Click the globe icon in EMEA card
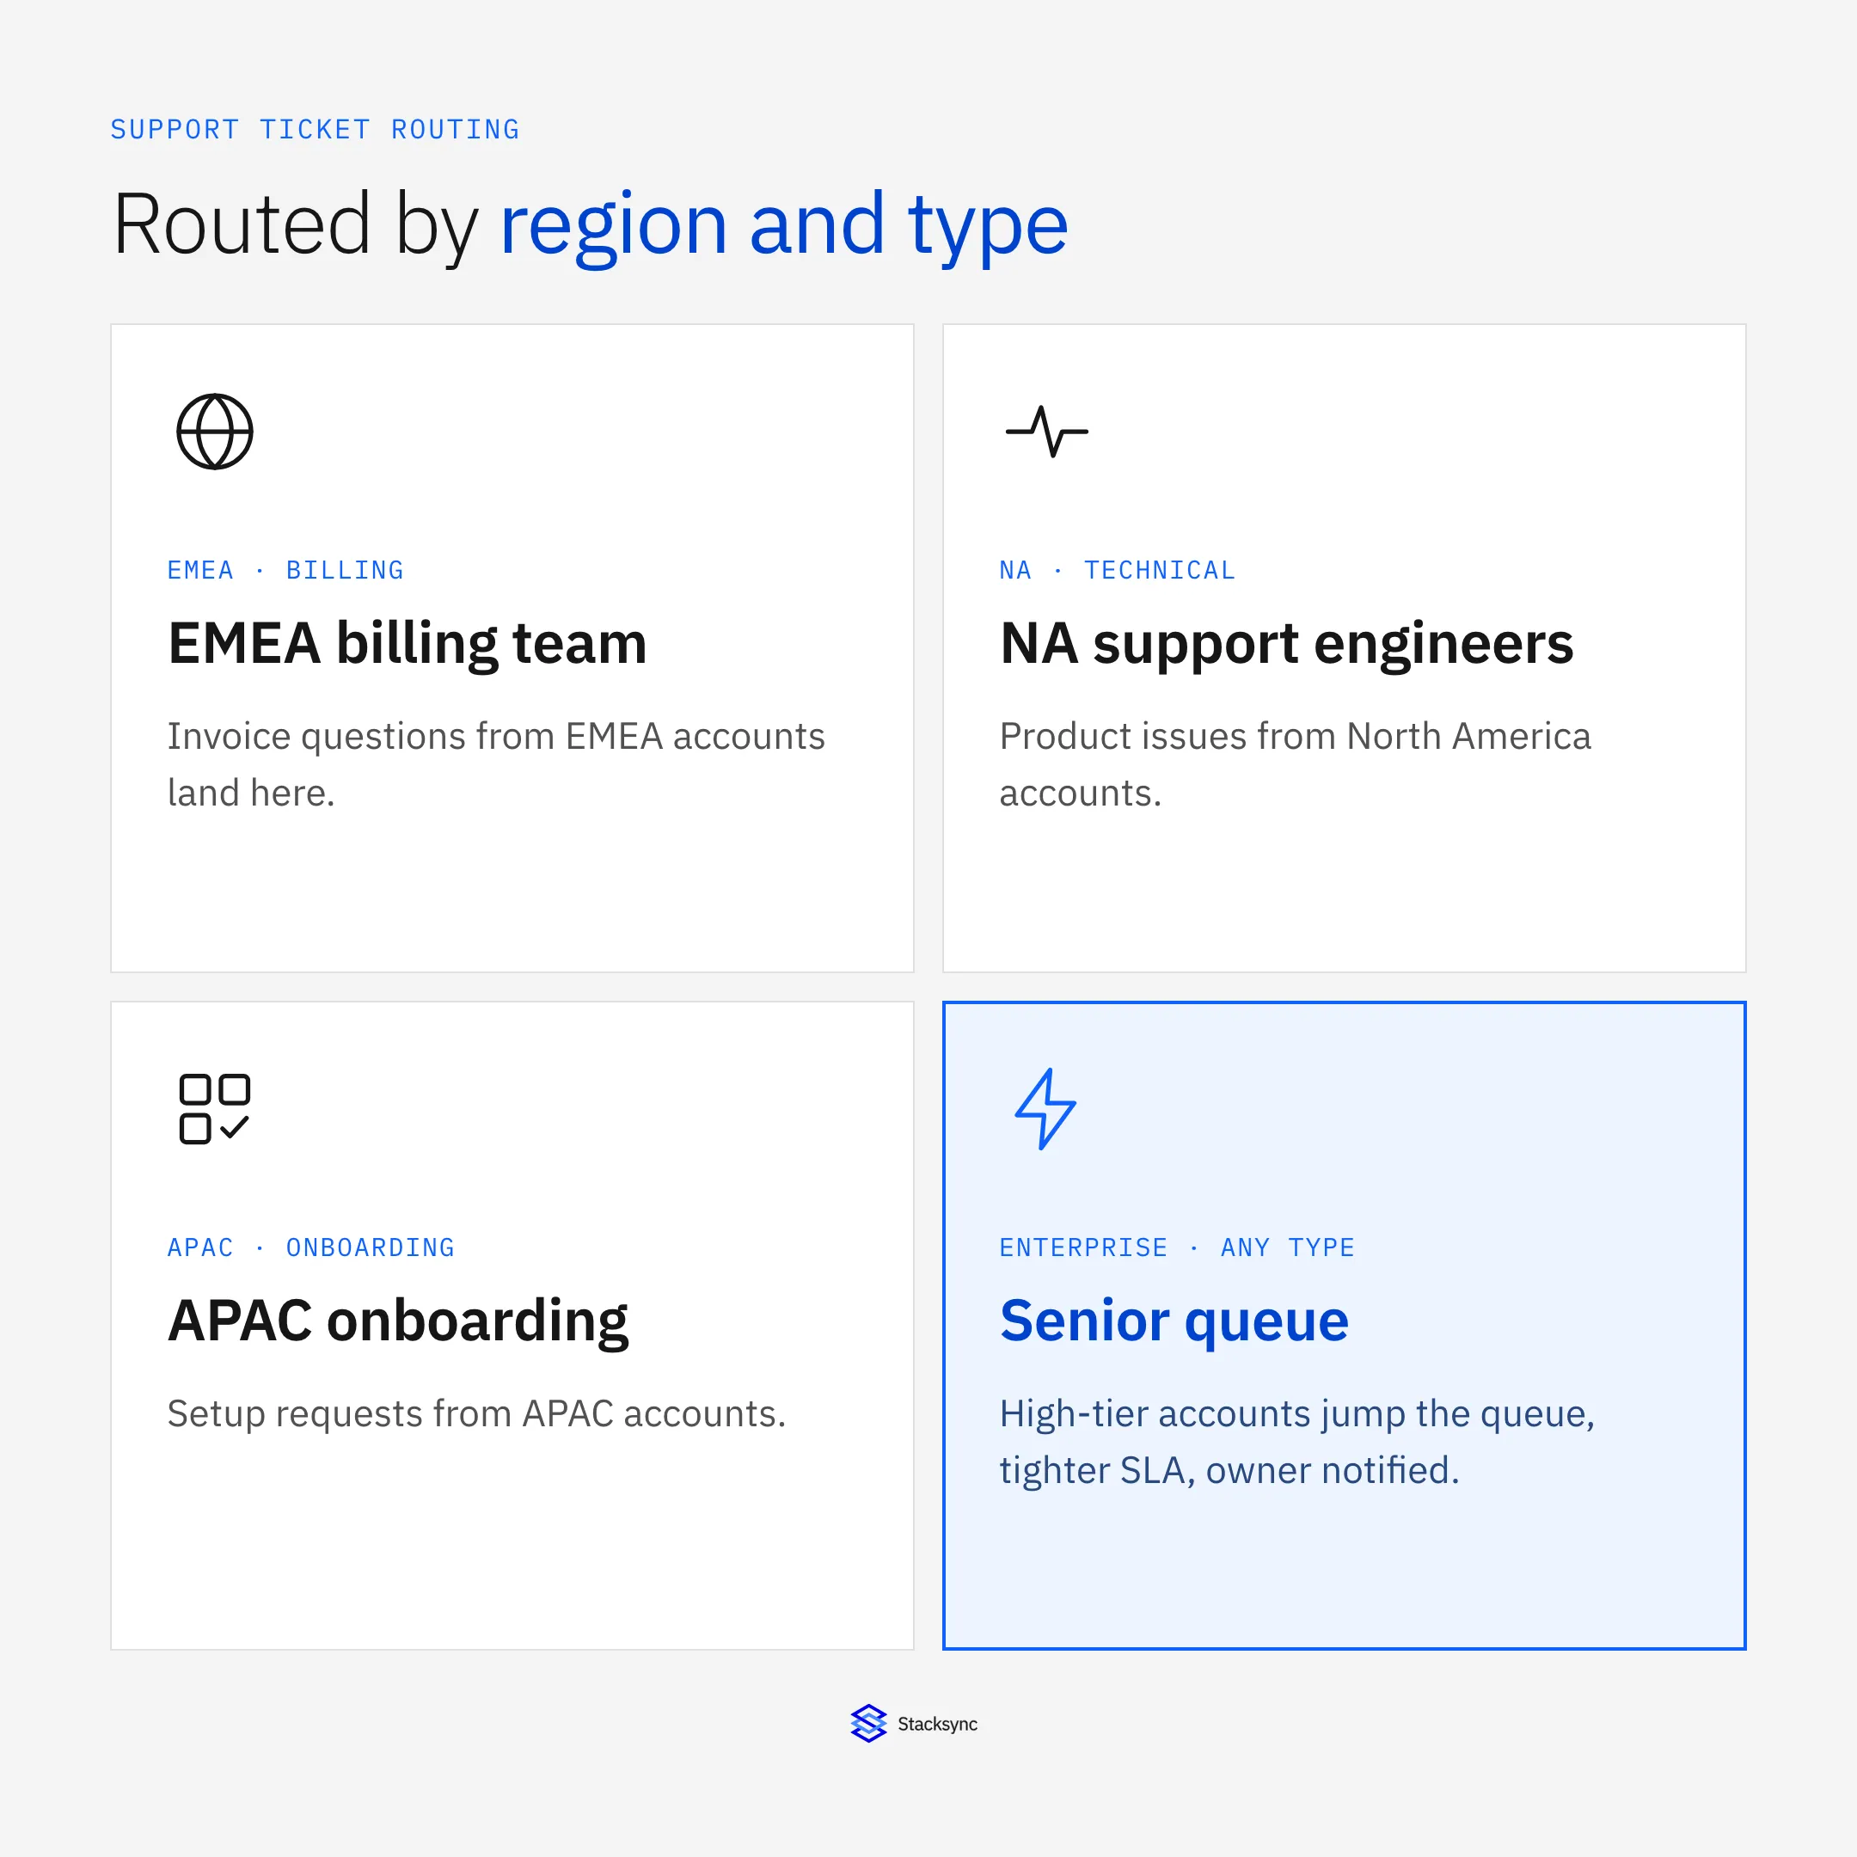The image size is (1857, 1857). [214, 432]
